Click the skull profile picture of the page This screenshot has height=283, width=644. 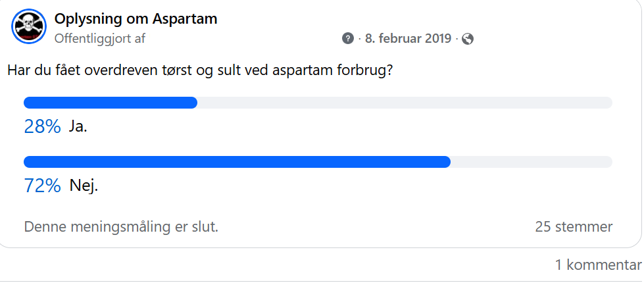click(x=29, y=28)
